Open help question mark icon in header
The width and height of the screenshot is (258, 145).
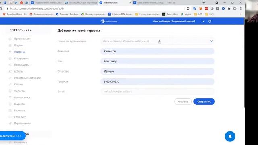(x=210, y=21)
